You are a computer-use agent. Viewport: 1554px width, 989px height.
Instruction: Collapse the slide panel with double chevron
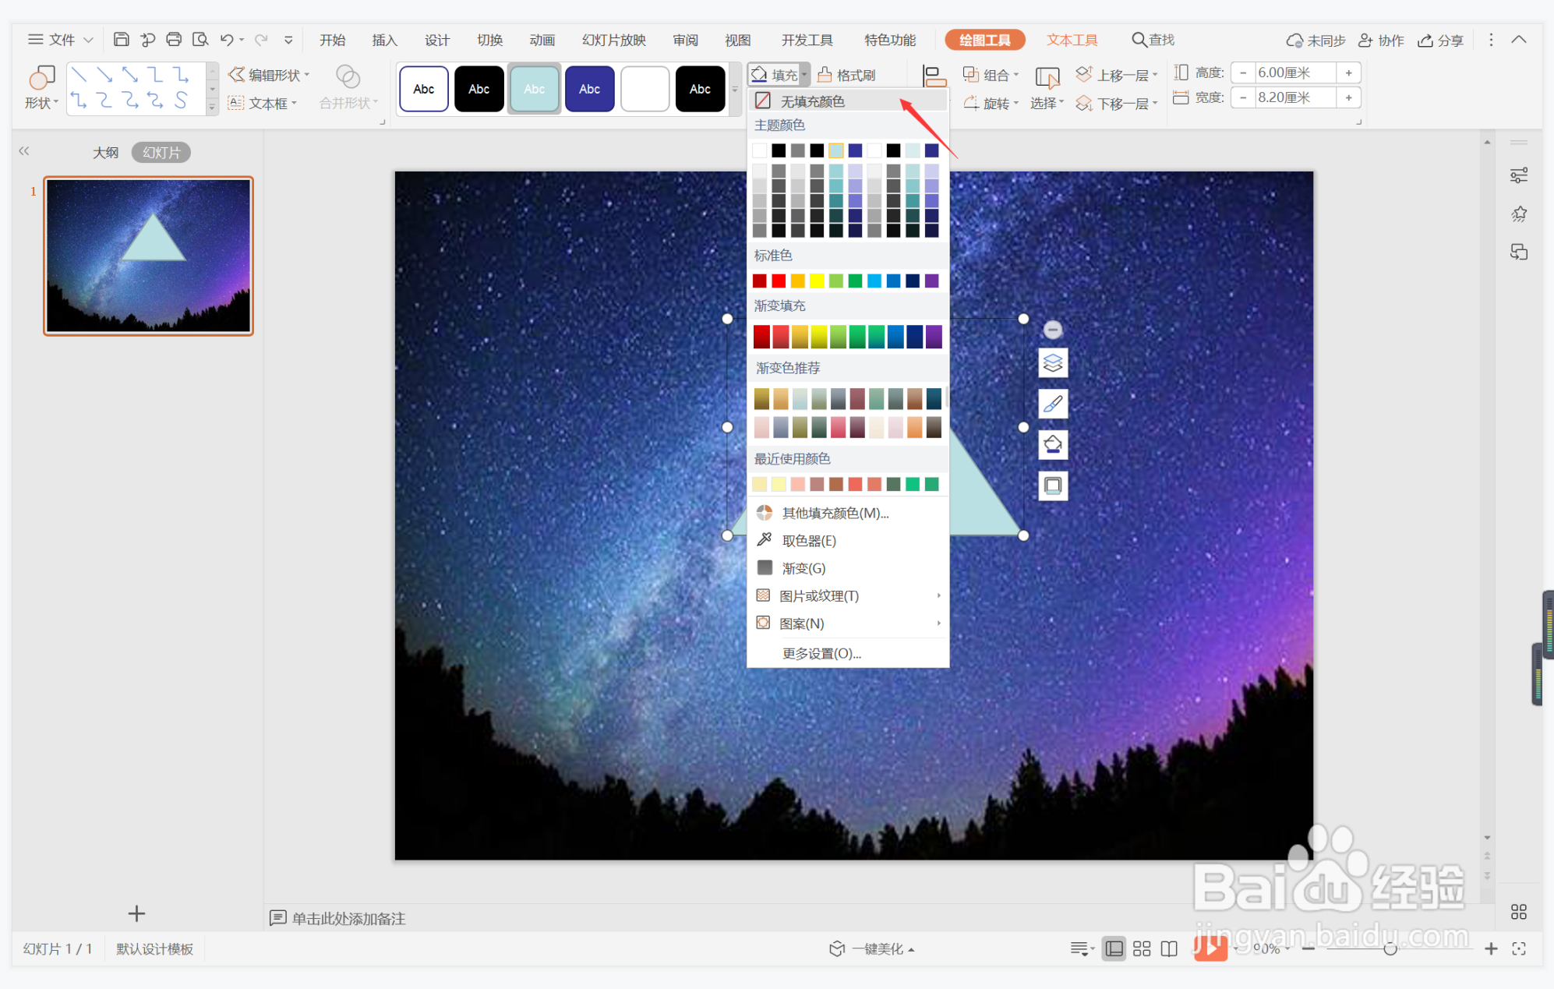click(24, 151)
